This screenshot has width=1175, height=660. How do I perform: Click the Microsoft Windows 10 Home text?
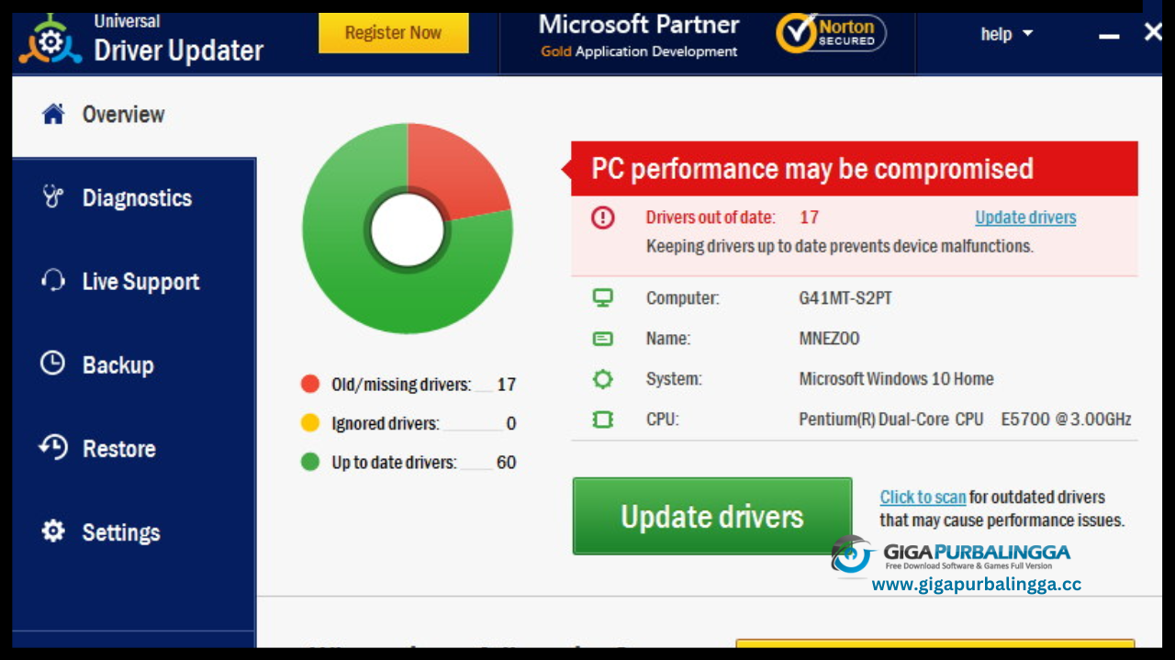[896, 379]
